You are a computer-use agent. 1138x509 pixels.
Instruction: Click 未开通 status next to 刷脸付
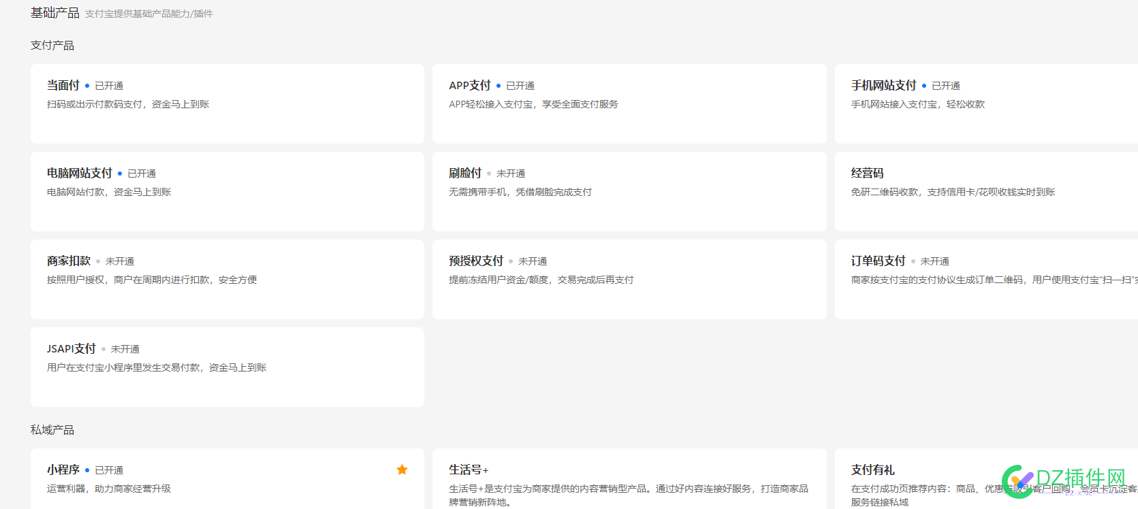pyautogui.click(x=511, y=174)
